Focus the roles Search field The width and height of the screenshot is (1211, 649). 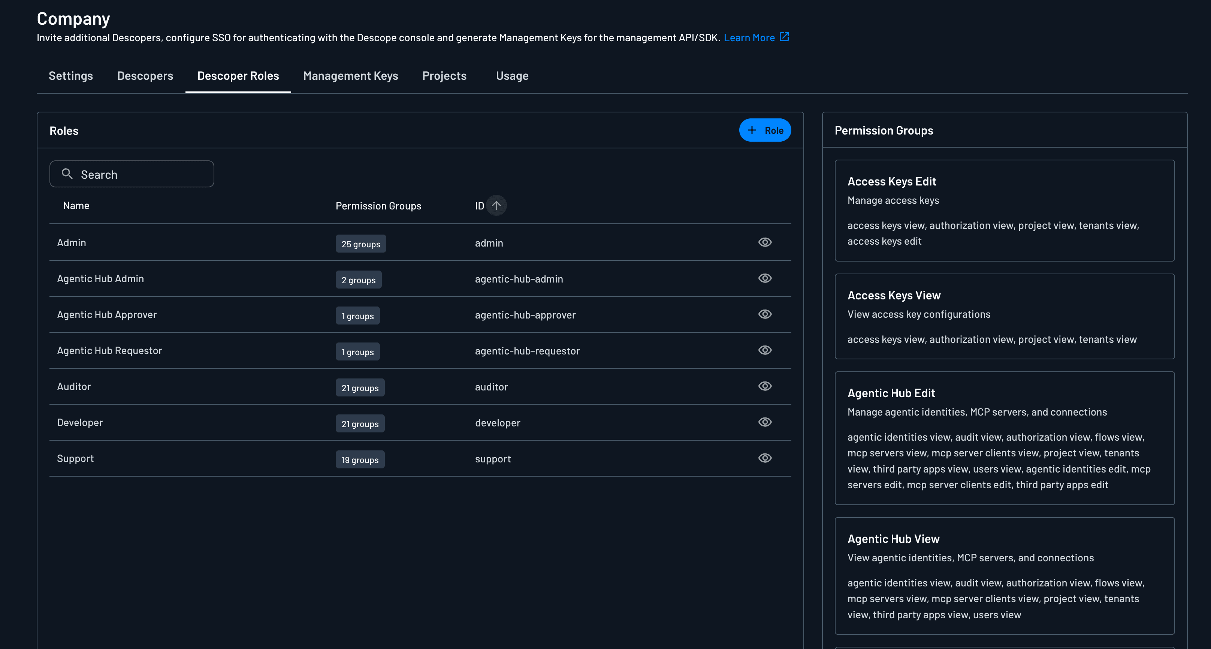pyautogui.click(x=132, y=174)
